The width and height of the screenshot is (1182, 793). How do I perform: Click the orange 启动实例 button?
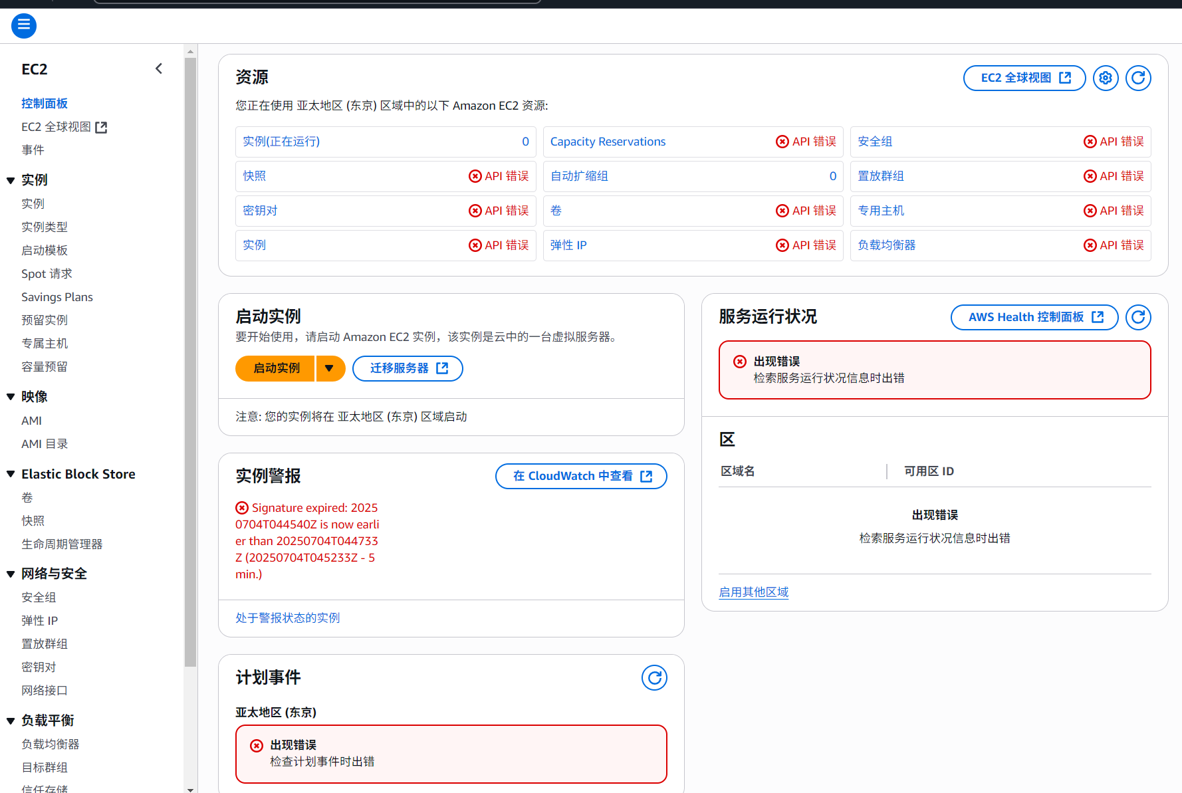pos(275,368)
